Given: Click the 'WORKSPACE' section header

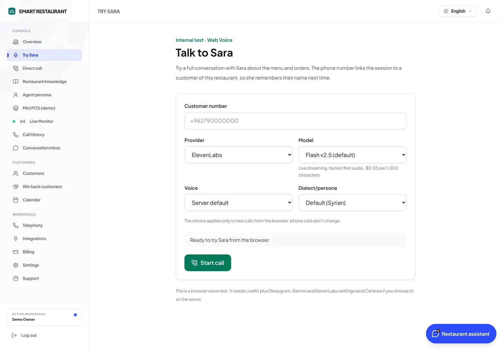Looking at the screenshot, I should [24, 215].
